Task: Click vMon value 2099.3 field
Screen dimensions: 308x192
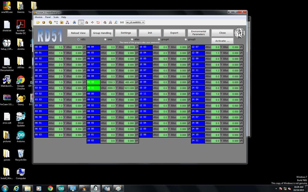Action: pos(111,88)
